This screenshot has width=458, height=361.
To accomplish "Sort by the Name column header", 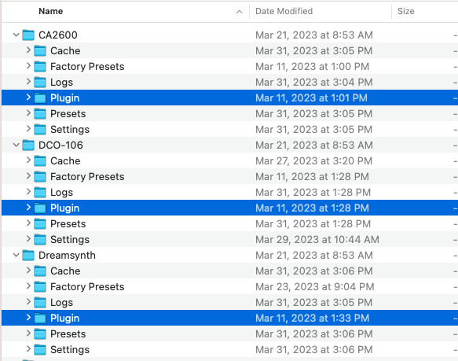I will 51,12.
